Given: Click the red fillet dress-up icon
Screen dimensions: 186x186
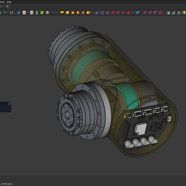Looking at the screenshot, I should (145, 13).
